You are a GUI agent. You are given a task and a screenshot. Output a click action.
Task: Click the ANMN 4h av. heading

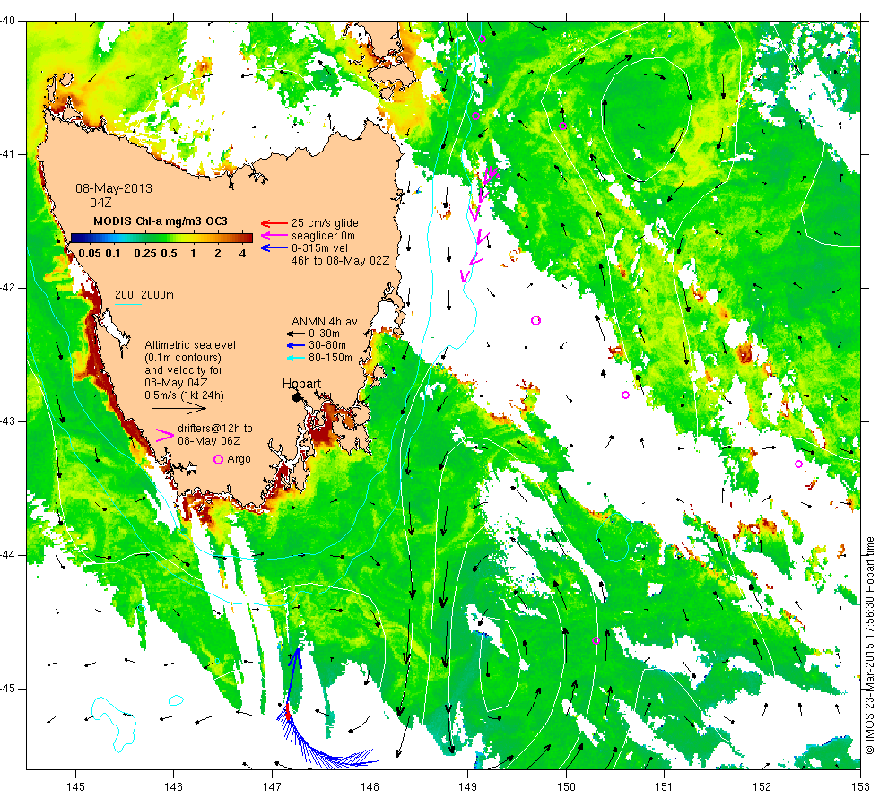coord(326,322)
